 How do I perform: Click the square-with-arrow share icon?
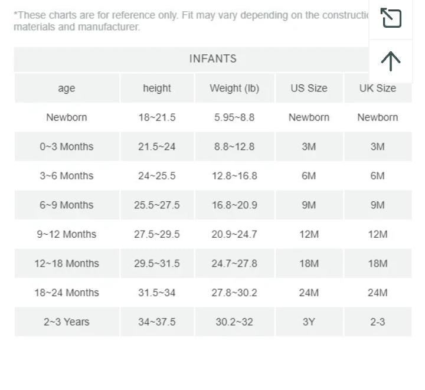click(391, 18)
